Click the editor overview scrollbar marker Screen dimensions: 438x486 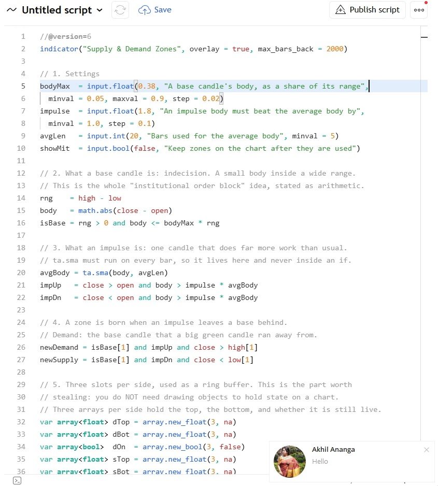pyautogui.click(x=425, y=37)
